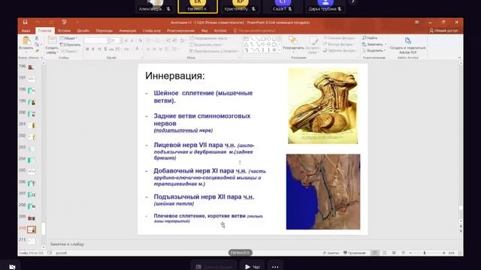Screen dimensions: 481x270
Task: Switch to the Slide Show (Слайд-шоу) tab
Action: 152,31
